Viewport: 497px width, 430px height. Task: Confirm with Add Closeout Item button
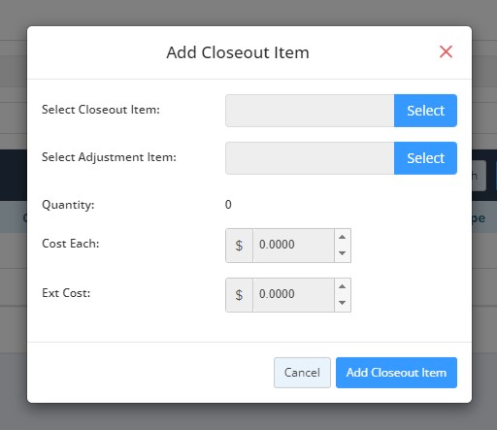(396, 373)
